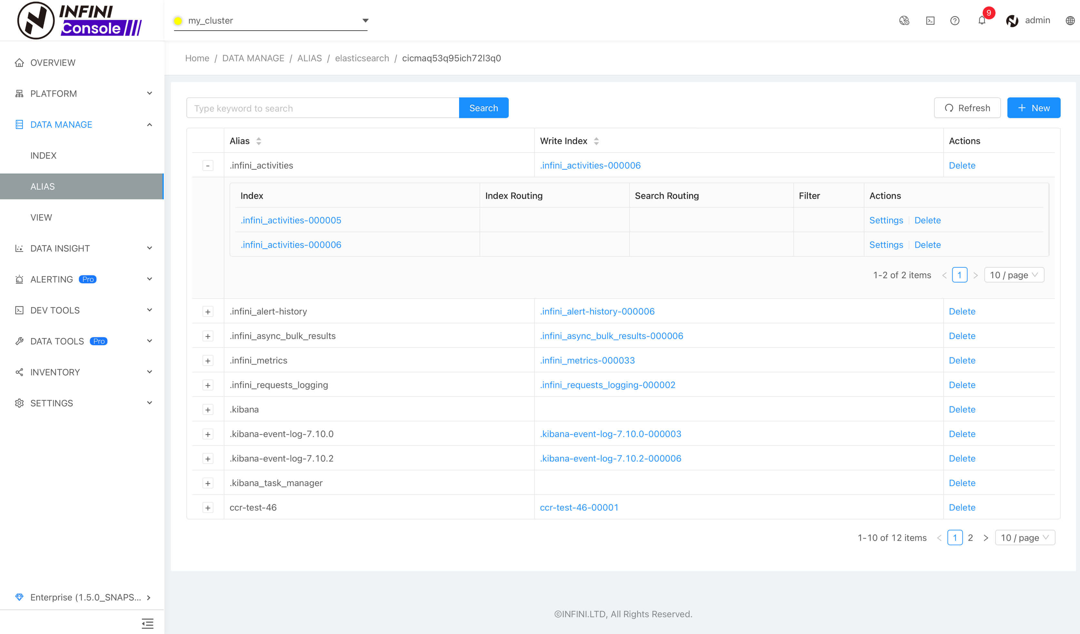Screen dimensions: 1080x634
Task: Go to page 2 of alias list
Action: (x=970, y=538)
